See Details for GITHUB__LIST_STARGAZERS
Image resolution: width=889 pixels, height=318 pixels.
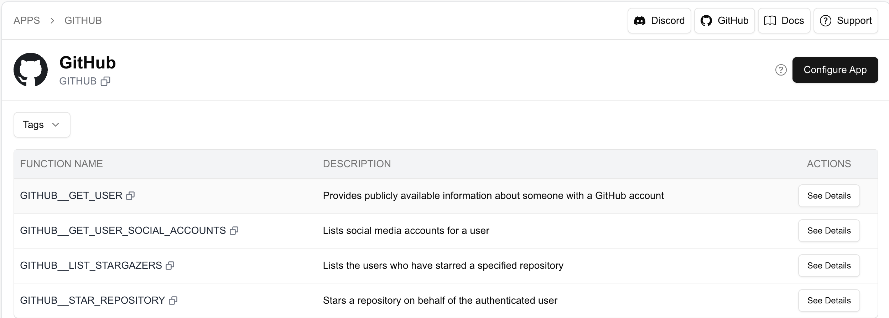(829, 266)
